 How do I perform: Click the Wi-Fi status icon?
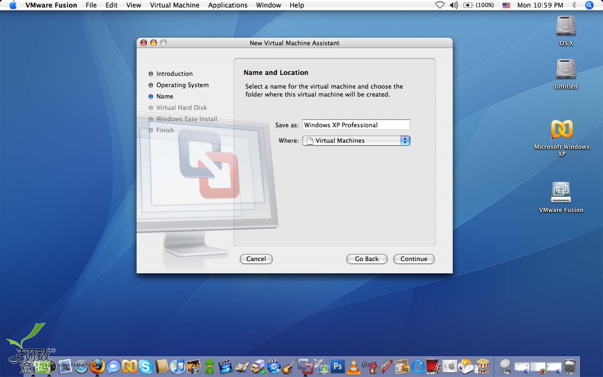pyautogui.click(x=440, y=5)
